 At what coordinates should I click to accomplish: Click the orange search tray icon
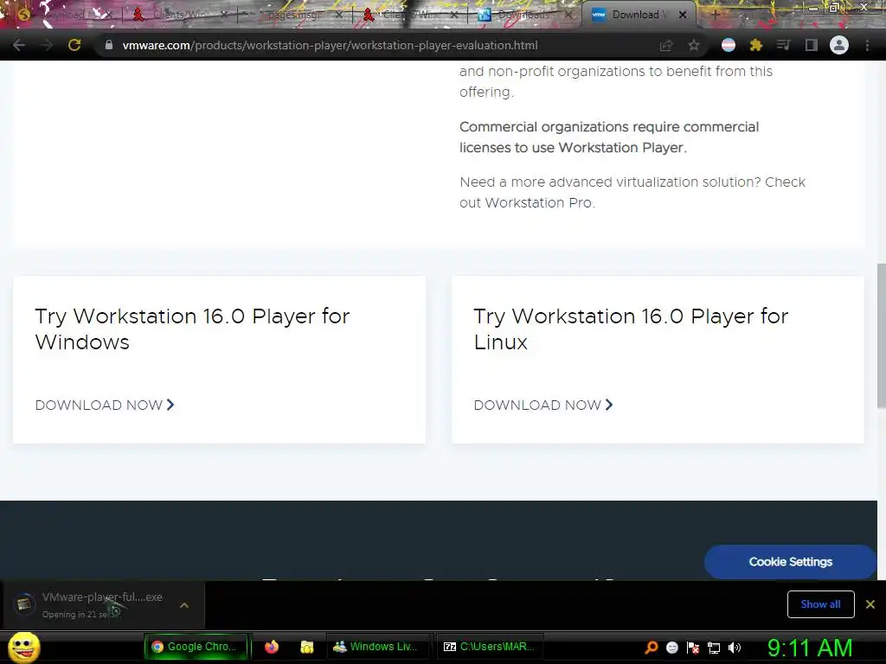pyautogui.click(x=651, y=647)
